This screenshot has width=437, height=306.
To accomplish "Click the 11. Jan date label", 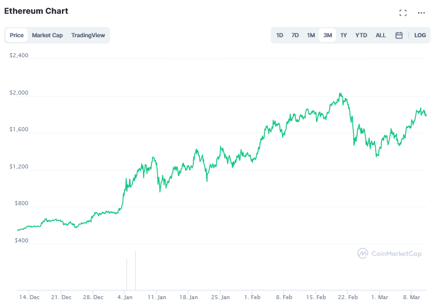I will 157,297.
